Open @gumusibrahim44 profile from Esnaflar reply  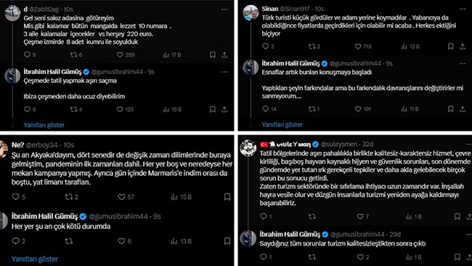coord(355,63)
